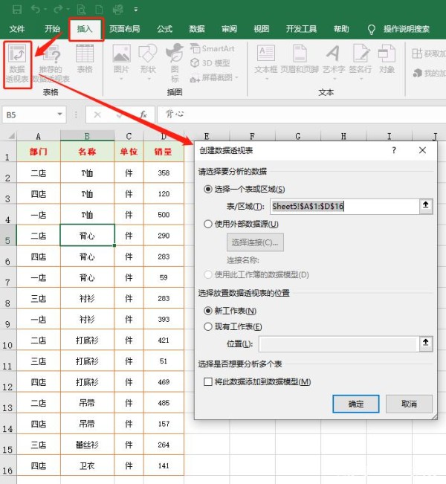
Task: Click the 确定 button in dialog
Action: click(356, 404)
